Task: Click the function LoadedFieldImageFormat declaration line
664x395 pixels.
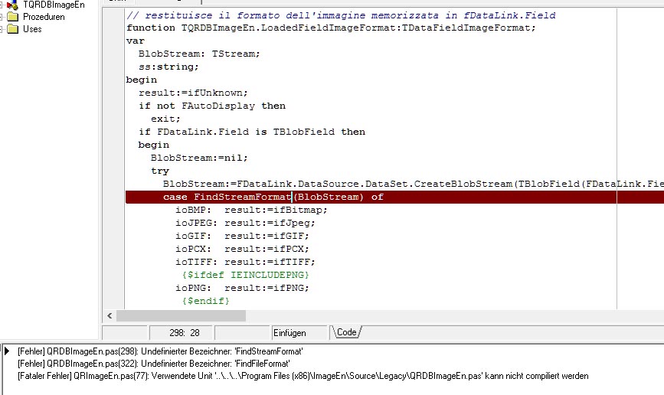Action: pos(331,28)
